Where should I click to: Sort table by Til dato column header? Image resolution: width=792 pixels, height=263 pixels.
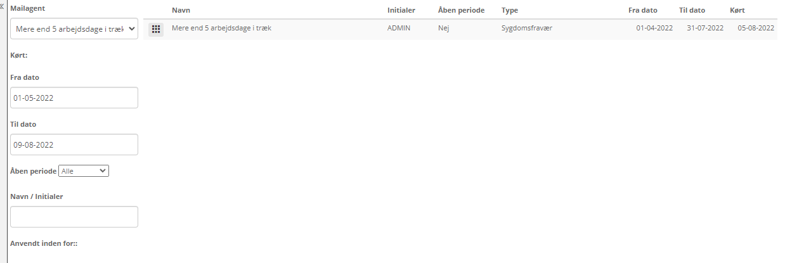tap(691, 10)
